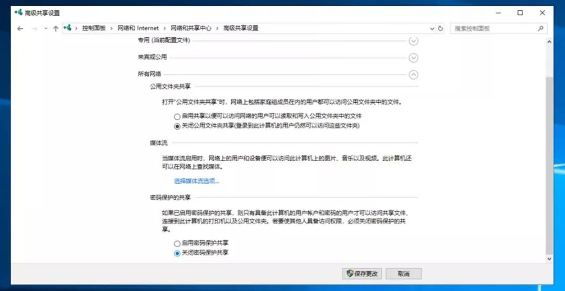Select 关闭公用文件夹共享 radio button

[x=177, y=126]
